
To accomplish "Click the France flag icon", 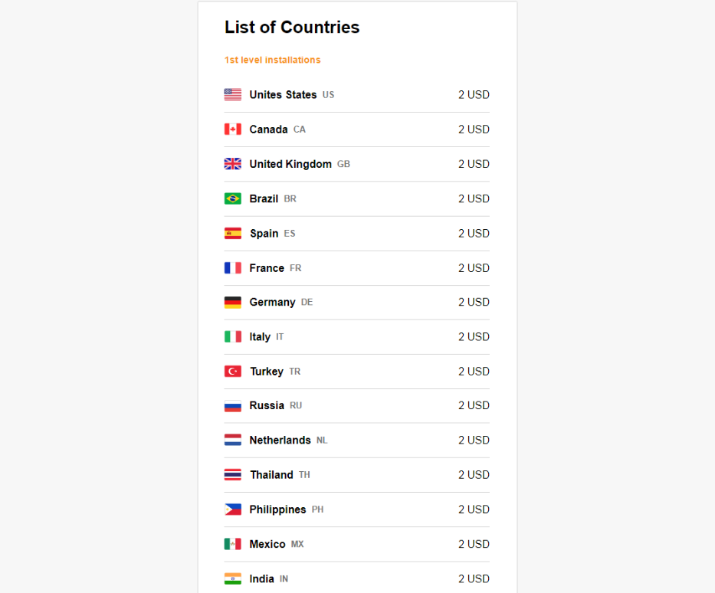I will (x=232, y=267).
